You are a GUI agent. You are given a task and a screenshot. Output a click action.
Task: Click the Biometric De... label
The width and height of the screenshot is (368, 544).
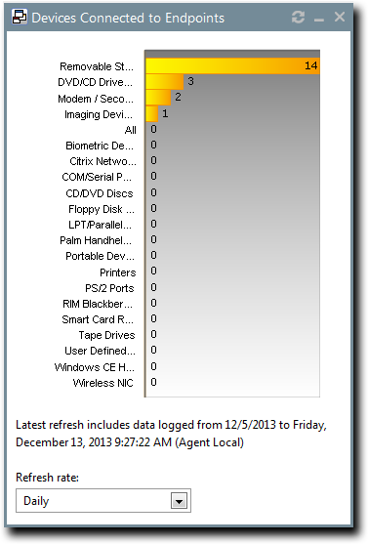coord(100,146)
